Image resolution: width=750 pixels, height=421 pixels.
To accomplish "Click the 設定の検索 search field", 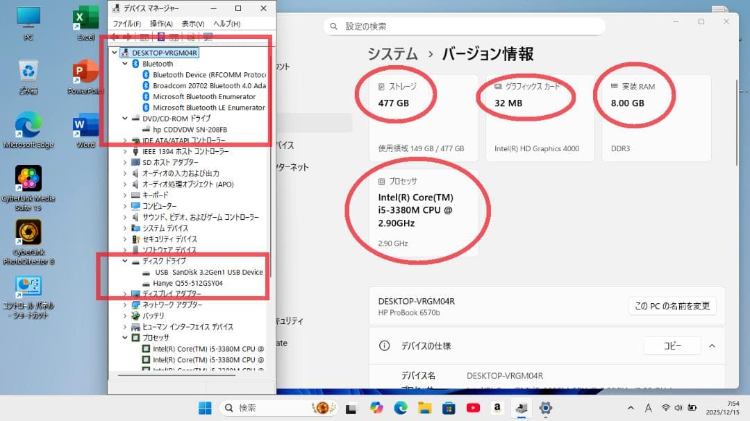I will coord(464,26).
